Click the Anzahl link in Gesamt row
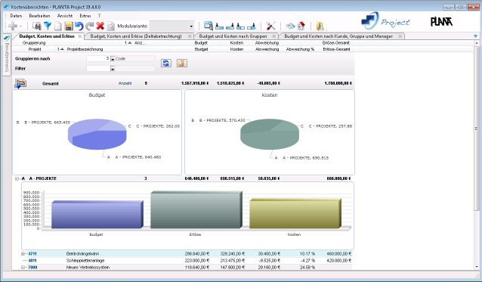The height and width of the screenshot is (282, 482). pyautogui.click(x=125, y=83)
